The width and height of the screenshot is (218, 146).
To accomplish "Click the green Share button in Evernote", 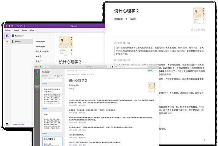I will pos(150,71).
